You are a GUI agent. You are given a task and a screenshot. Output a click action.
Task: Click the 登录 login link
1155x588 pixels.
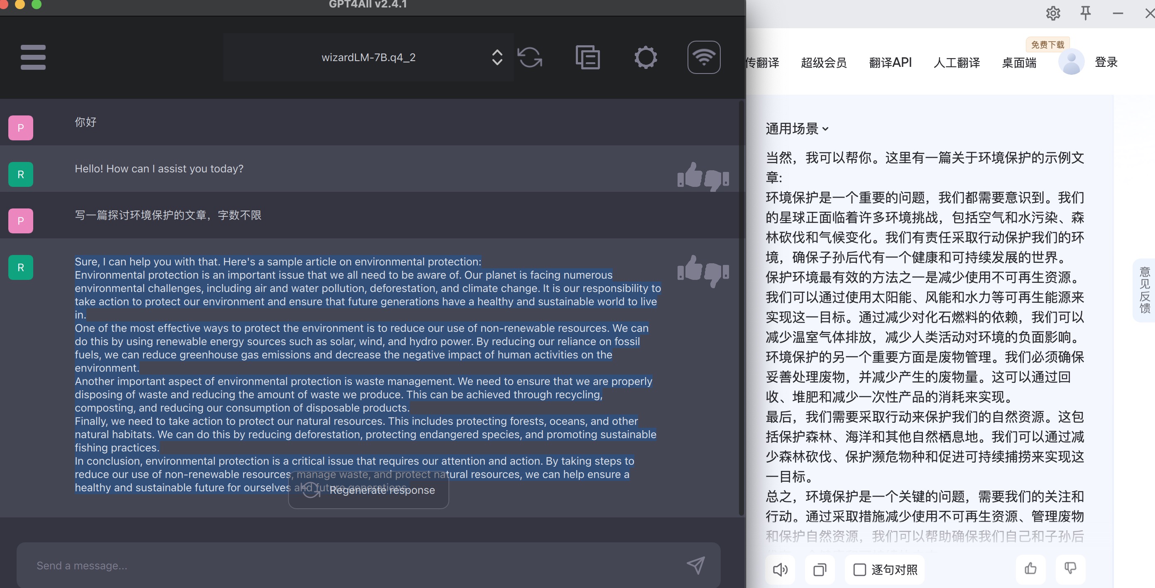(1106, 62)
